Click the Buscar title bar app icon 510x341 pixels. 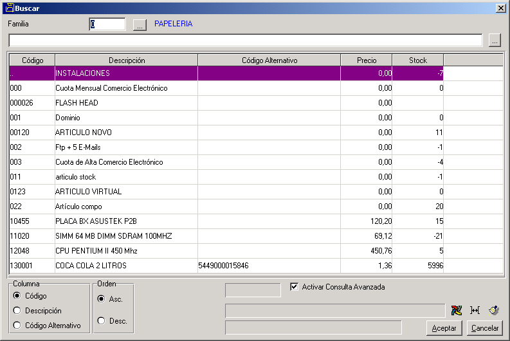click(10, 8)
